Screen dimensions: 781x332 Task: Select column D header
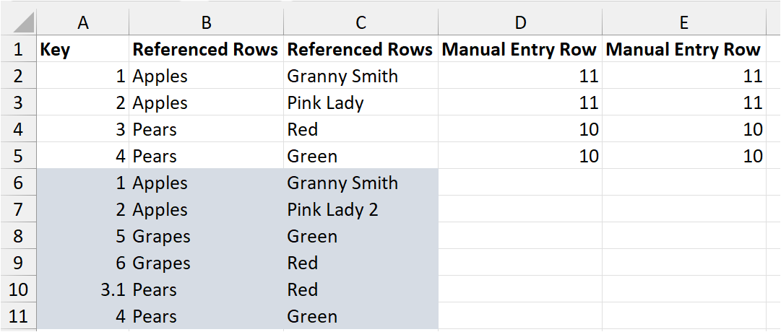coord(520,23)
